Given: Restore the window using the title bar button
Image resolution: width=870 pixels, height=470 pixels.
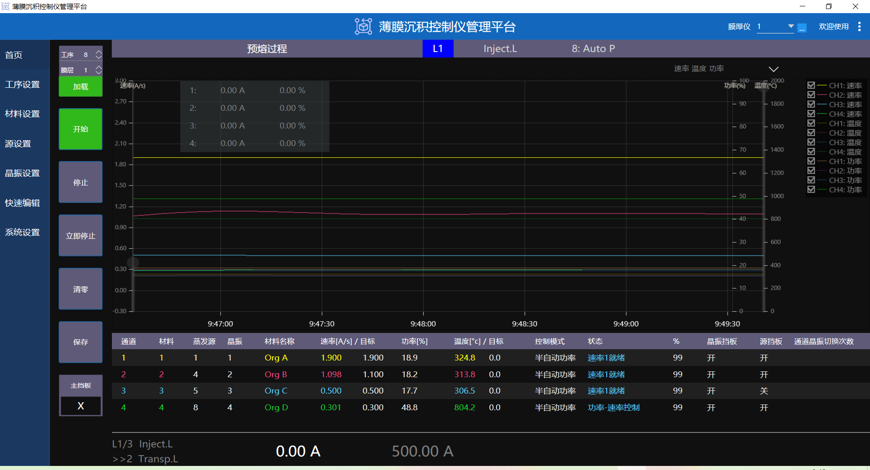Looking at the screenshot, I should pos(829,6).
